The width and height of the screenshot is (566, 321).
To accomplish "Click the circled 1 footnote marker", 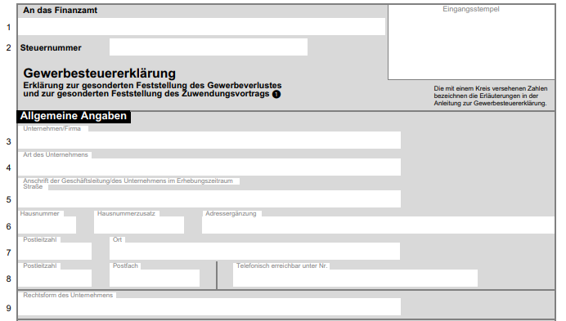I will (276, 95).
